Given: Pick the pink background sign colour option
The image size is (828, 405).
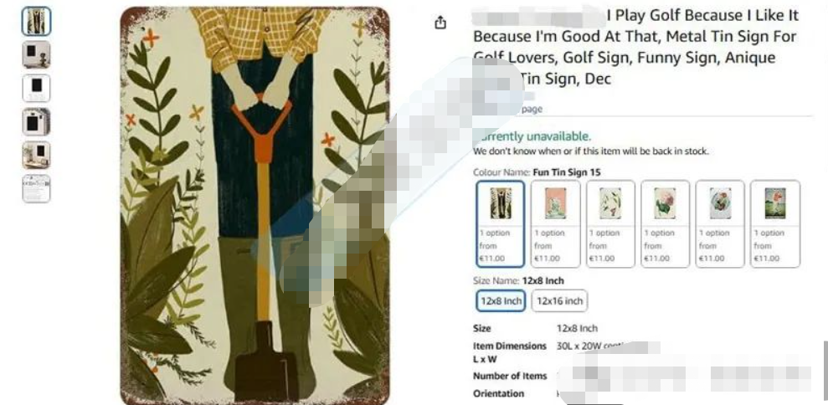Looking at the screenshot, I should (x=556, y=224).
